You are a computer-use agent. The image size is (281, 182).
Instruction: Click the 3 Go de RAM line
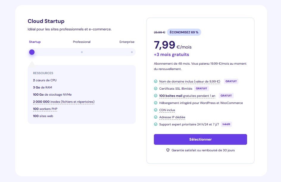click(43, 87)
